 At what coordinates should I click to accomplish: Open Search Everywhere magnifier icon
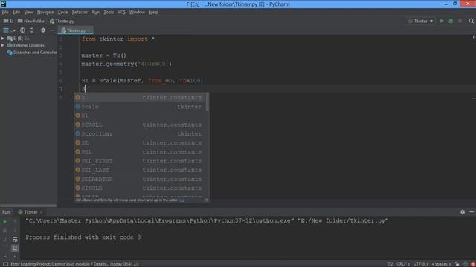click(x=471, y=21)
